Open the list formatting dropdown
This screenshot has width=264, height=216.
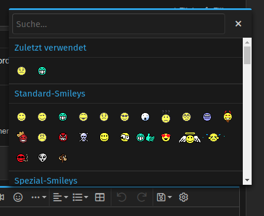click(x=80, y=197)
